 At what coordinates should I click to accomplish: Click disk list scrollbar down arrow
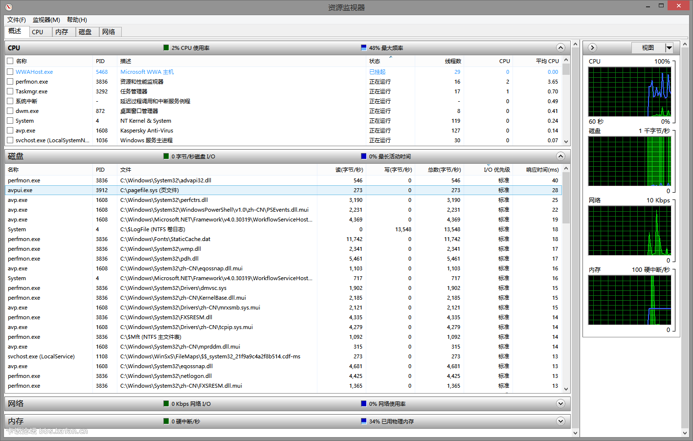click(x=566, y=389)
